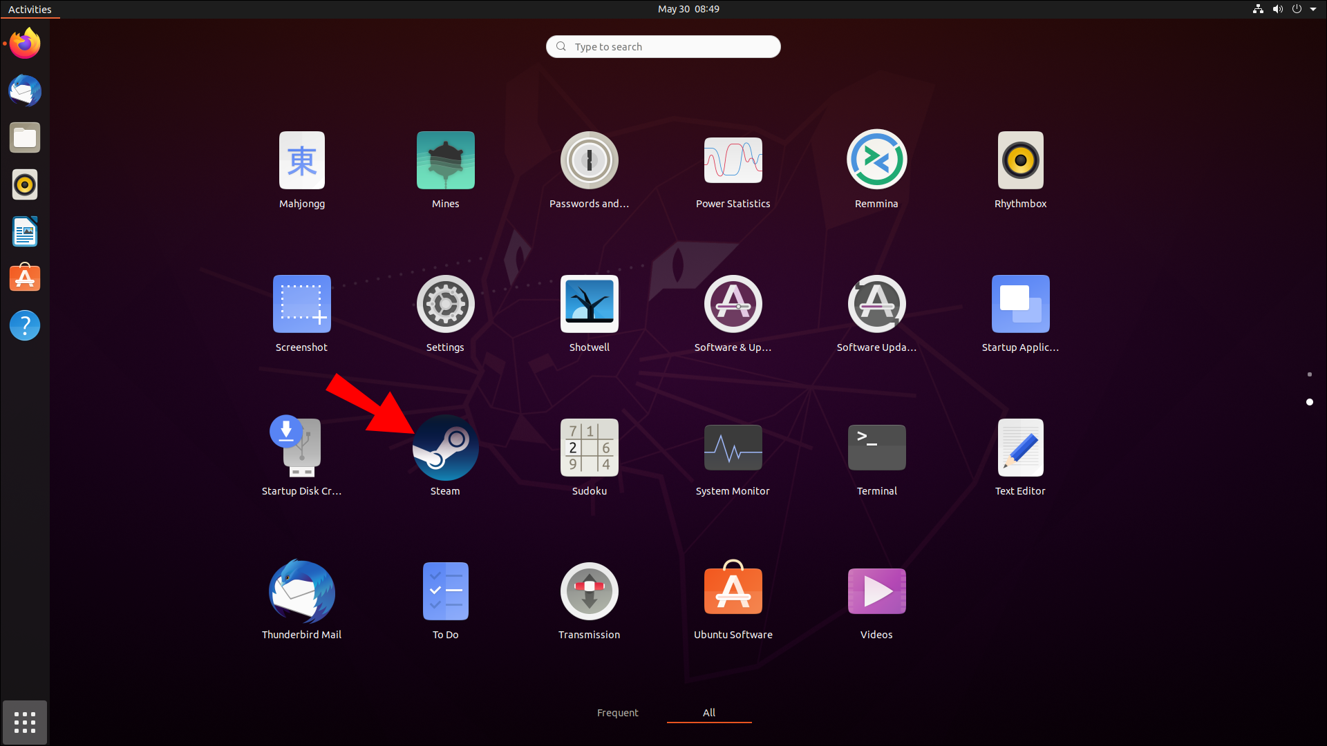Select the All apps tab
This screenshot has width=1327, height=746.
[x=709, y=712]
